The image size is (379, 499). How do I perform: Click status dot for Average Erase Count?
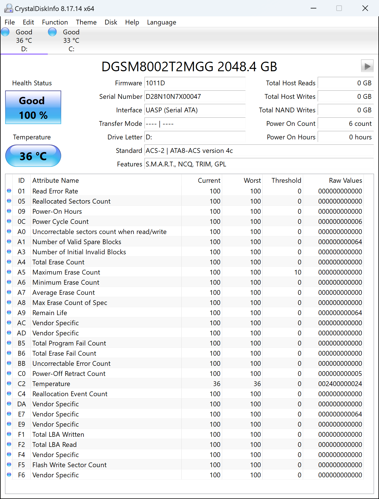[x=9, y=292]
